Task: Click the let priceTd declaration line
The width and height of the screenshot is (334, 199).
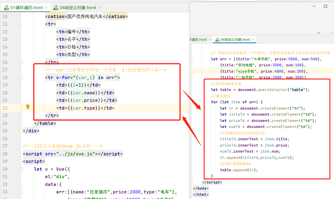Action: 268,120
